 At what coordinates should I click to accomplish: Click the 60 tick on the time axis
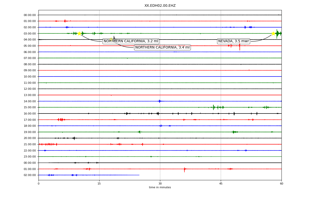pos(281,184)
